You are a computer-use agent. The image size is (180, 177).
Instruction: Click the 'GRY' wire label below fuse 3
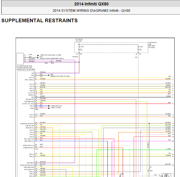(136, 57)
